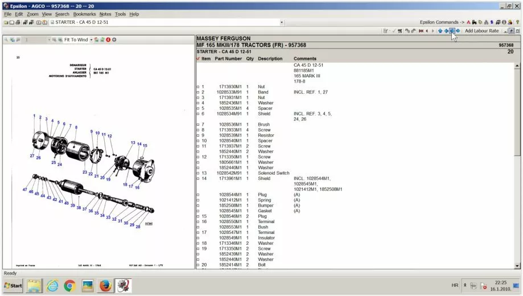Click the open folder icon in the main toolbar
The image size is (523, 296).
pyautogui.click(x=6, y=22)
